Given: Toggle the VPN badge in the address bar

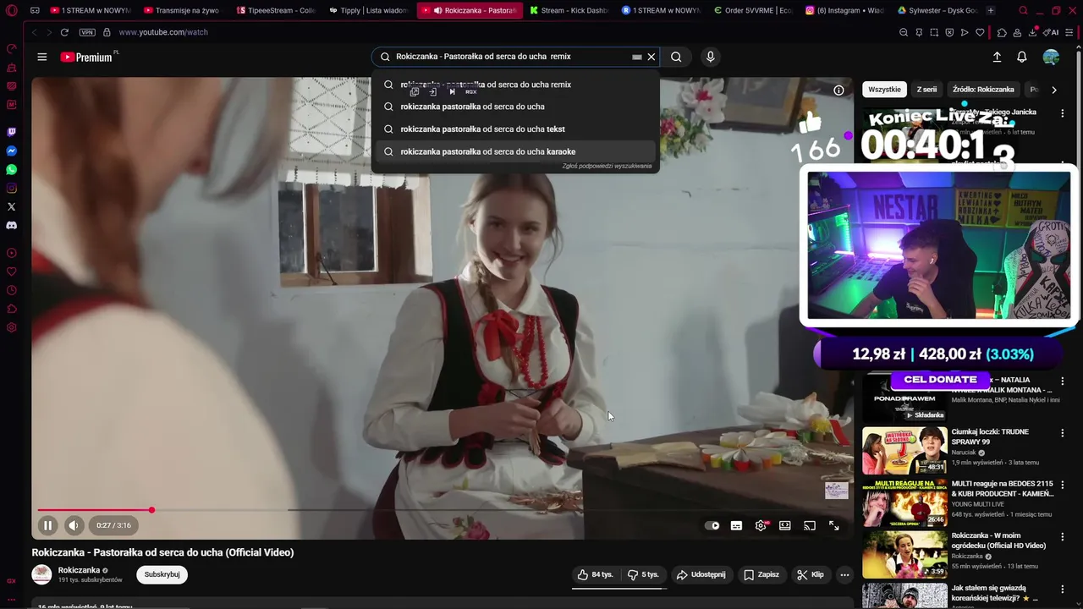Looking at the screenshot, I should tap(87, 32).
